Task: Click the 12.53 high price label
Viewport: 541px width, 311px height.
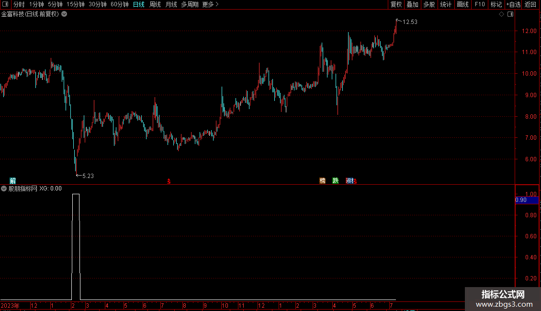Action: point(410,22)
